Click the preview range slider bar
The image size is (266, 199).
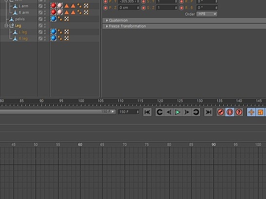(x=57, y=111)
